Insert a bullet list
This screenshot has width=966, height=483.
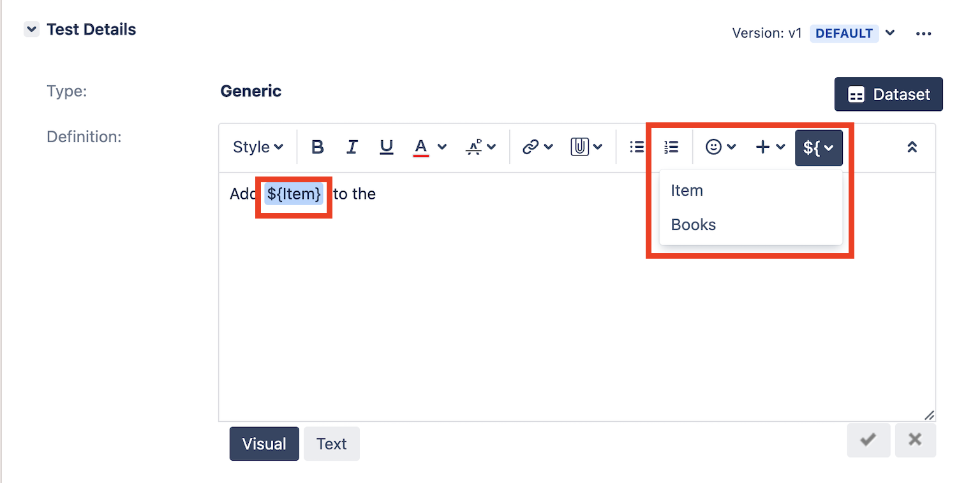(x=636, y=147)
